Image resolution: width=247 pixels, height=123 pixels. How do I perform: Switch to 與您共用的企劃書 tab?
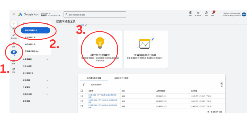pyautogui.click(x=121, y=78)
